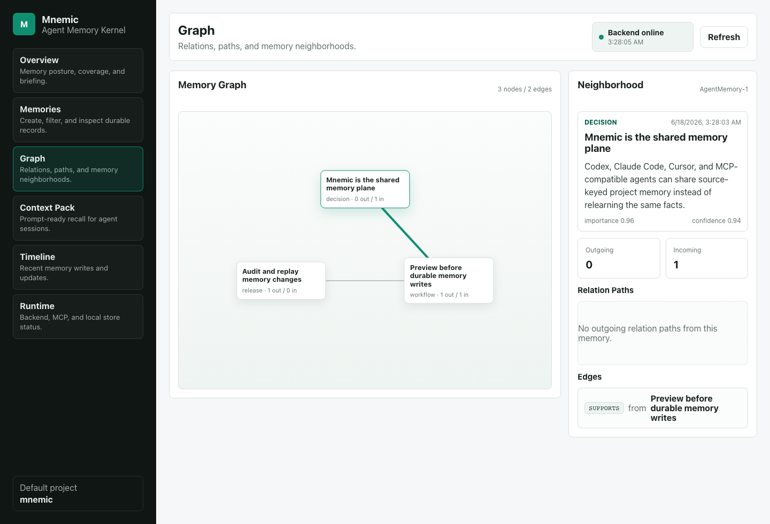Screen dimensions: 770x524
Task: Open the Runtime status page
Action: [78, 317]
